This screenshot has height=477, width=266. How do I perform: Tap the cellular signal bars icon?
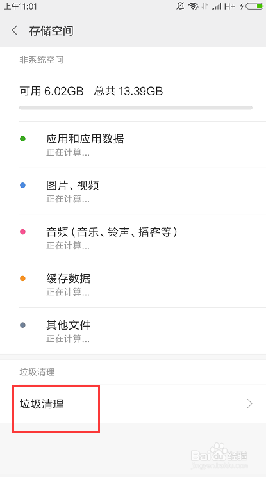pyautogui.click(x=217, y=6)
